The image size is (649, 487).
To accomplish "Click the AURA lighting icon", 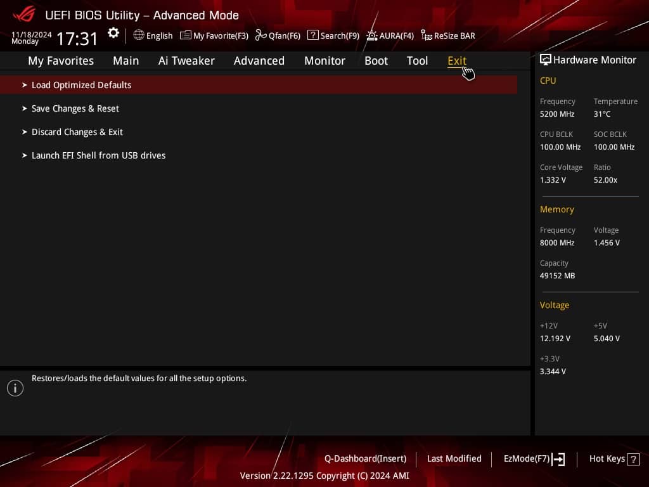I will (371, 36).
